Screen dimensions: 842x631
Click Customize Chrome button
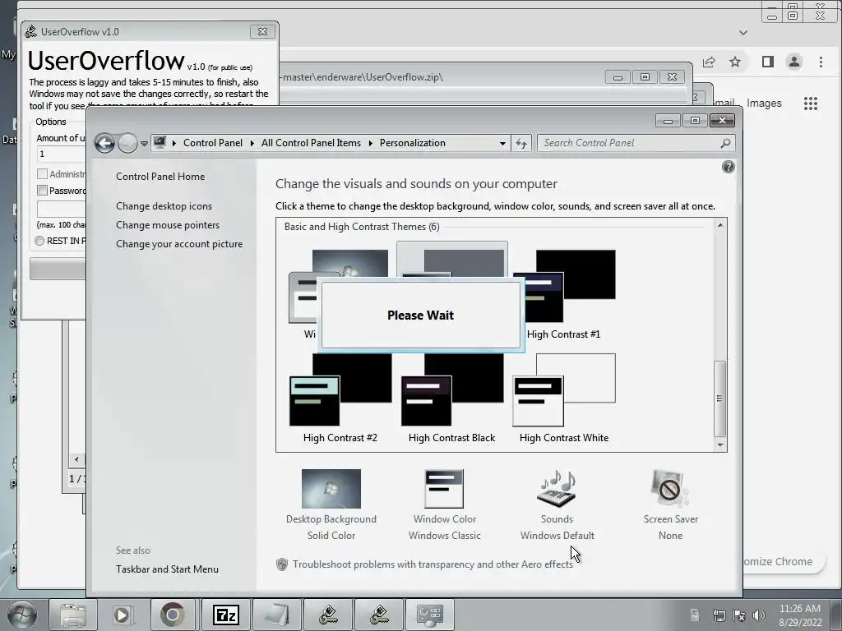coord(783,562)
